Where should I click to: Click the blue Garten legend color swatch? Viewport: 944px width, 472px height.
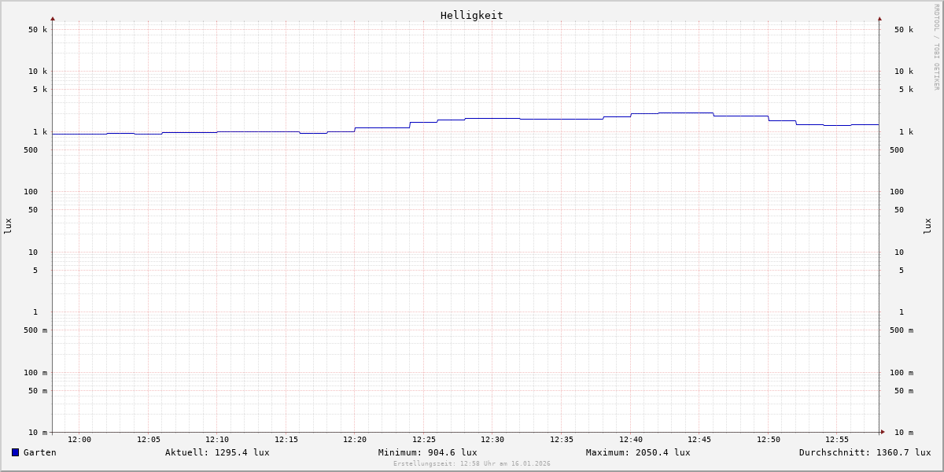15,452
